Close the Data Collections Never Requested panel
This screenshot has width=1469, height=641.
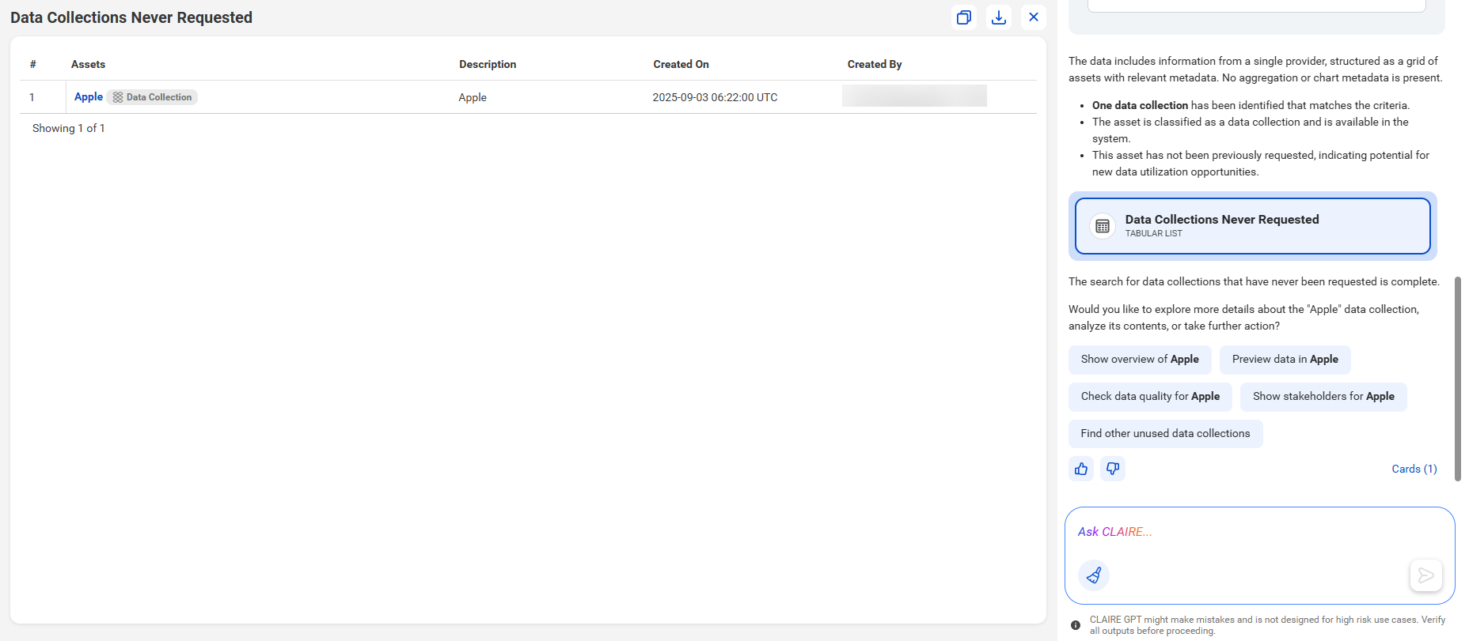(x=1034, y=17)
